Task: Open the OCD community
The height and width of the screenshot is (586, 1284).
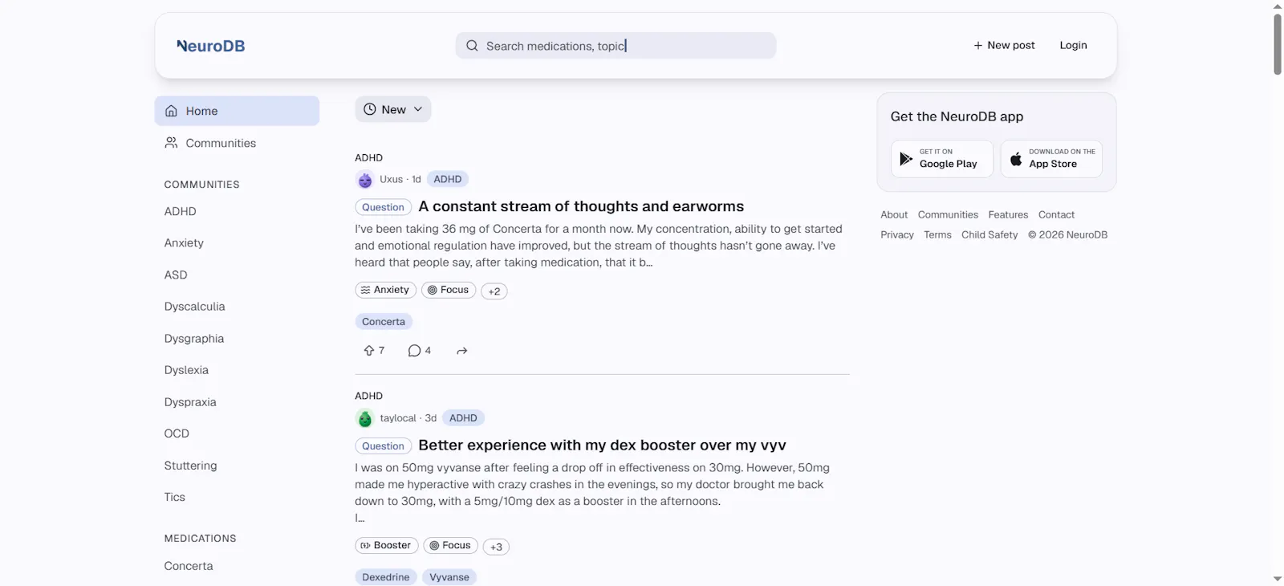Action: pyautogui.click(x=177, y=433)
